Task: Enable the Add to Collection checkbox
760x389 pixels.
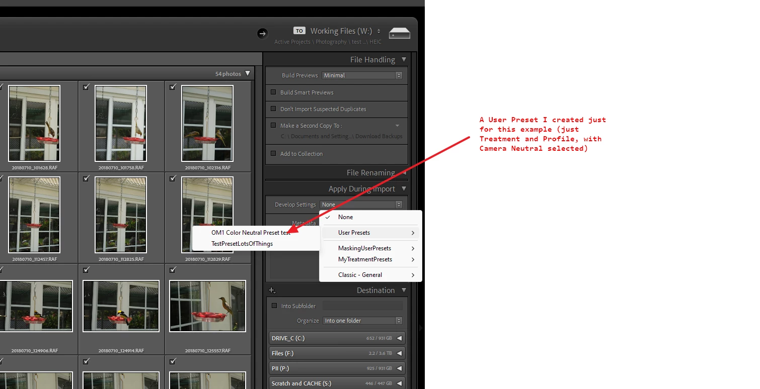Action: (274, 153)
